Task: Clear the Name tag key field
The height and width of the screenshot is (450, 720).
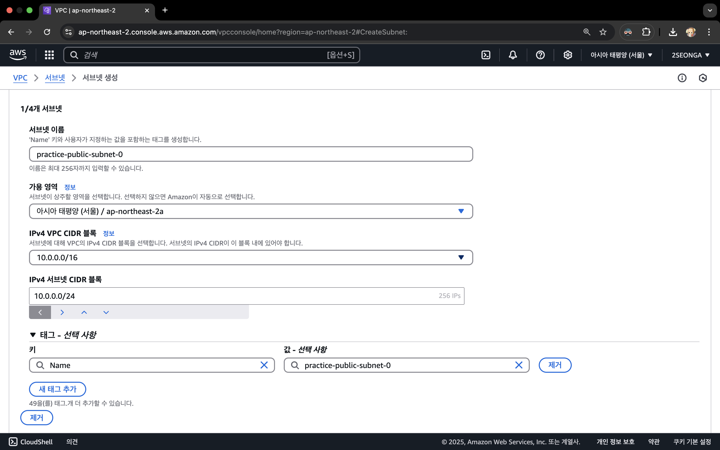Action: click(x=264, y=365)
